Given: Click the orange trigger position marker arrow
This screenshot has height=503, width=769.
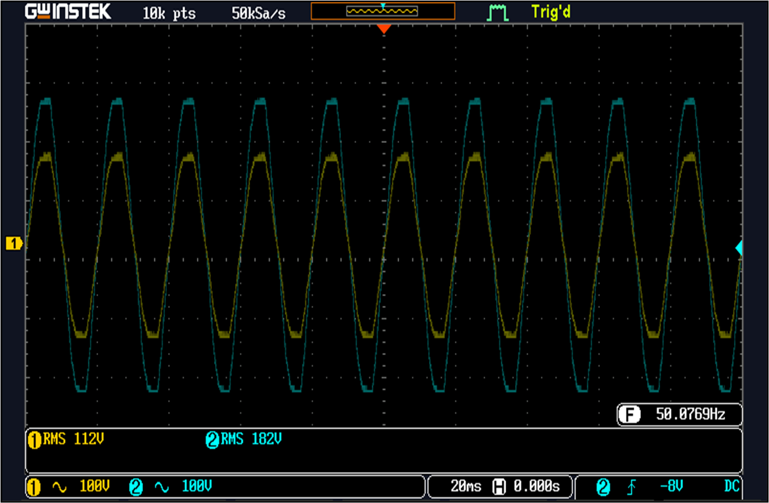Looking at the screenshot, I should tap(385, 29).
